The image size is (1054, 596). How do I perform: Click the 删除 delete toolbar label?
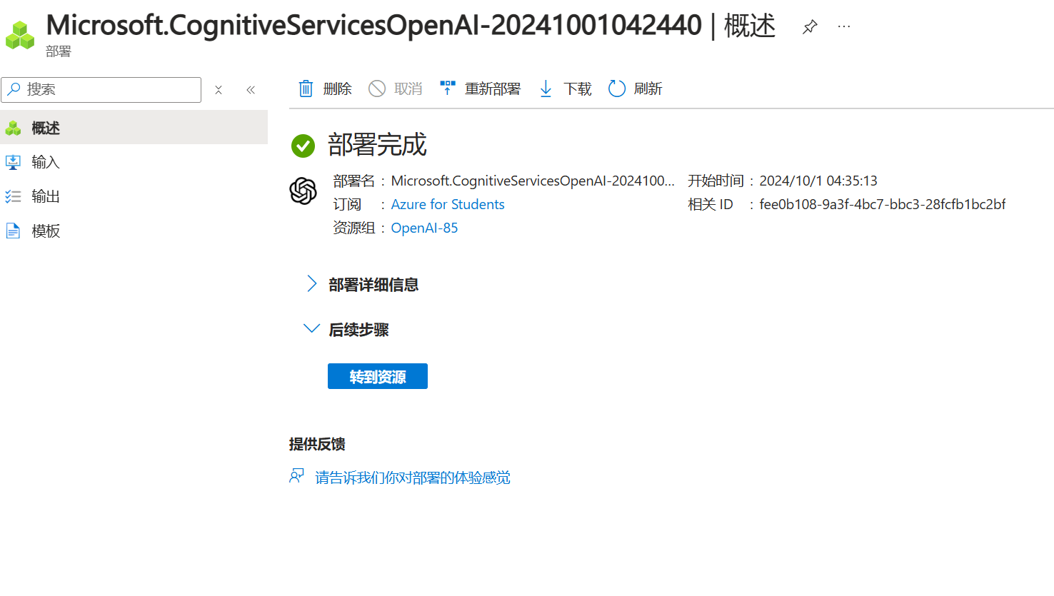click(x=337, y=89)
